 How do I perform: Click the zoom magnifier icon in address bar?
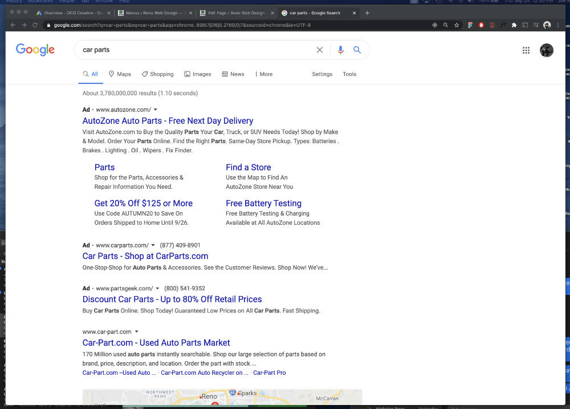(x=445, y=25)
